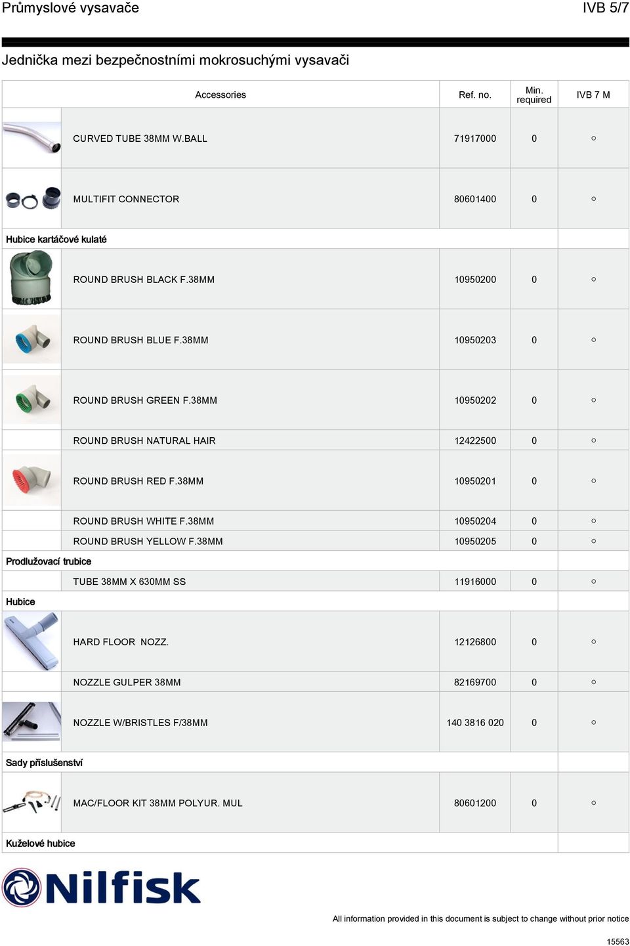Screen dimensions: 630x946
Task: Click the hard floor nozzle image
Action: (31, 641)
